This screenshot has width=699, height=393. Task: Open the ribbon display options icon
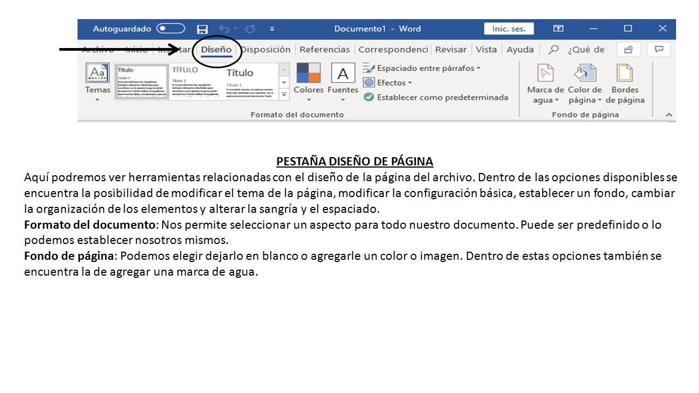558,28
